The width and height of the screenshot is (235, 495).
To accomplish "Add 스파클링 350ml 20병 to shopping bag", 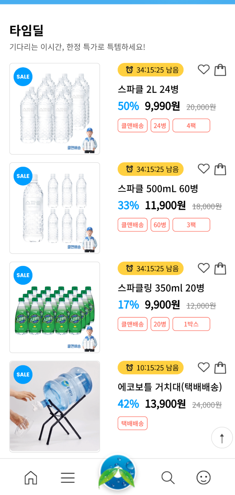I will 220,268.
